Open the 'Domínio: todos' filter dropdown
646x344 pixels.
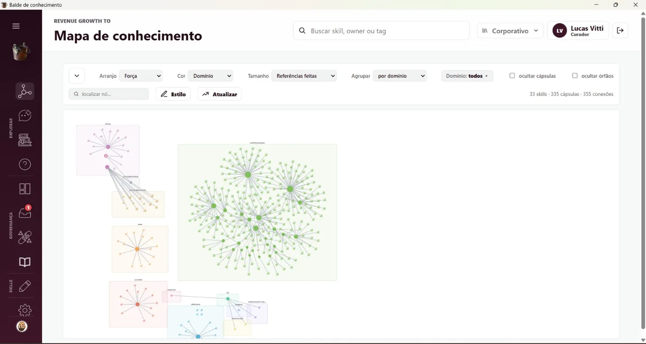[467, 76]
